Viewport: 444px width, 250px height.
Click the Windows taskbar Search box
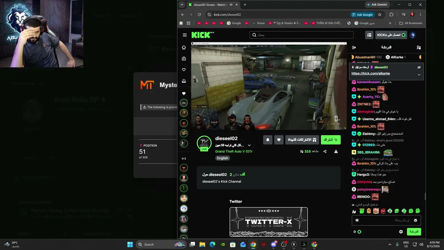pos(161,244)
